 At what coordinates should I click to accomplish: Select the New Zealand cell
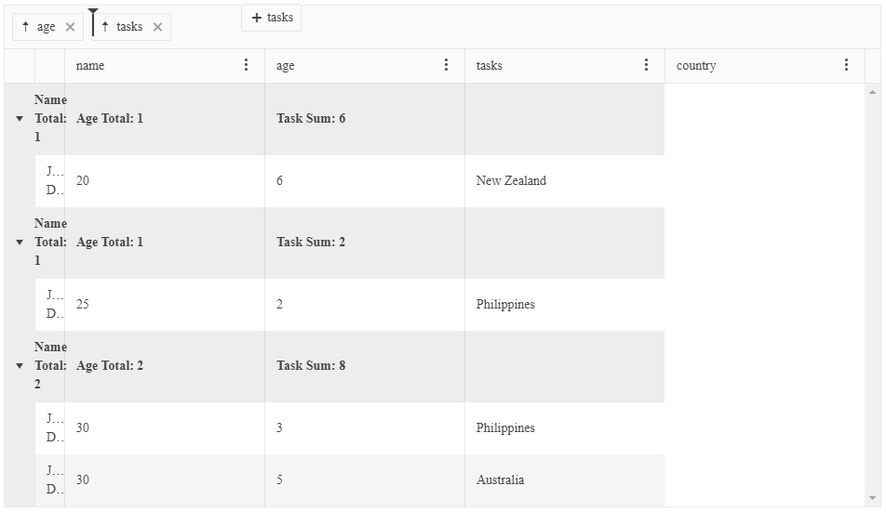511,181
